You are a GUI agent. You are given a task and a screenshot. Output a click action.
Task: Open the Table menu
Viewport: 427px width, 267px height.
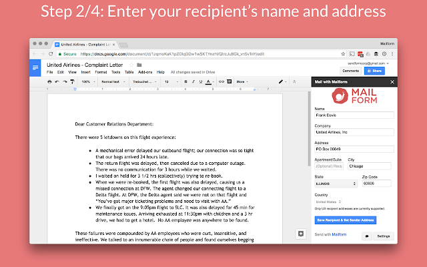[x=129, y=72]
